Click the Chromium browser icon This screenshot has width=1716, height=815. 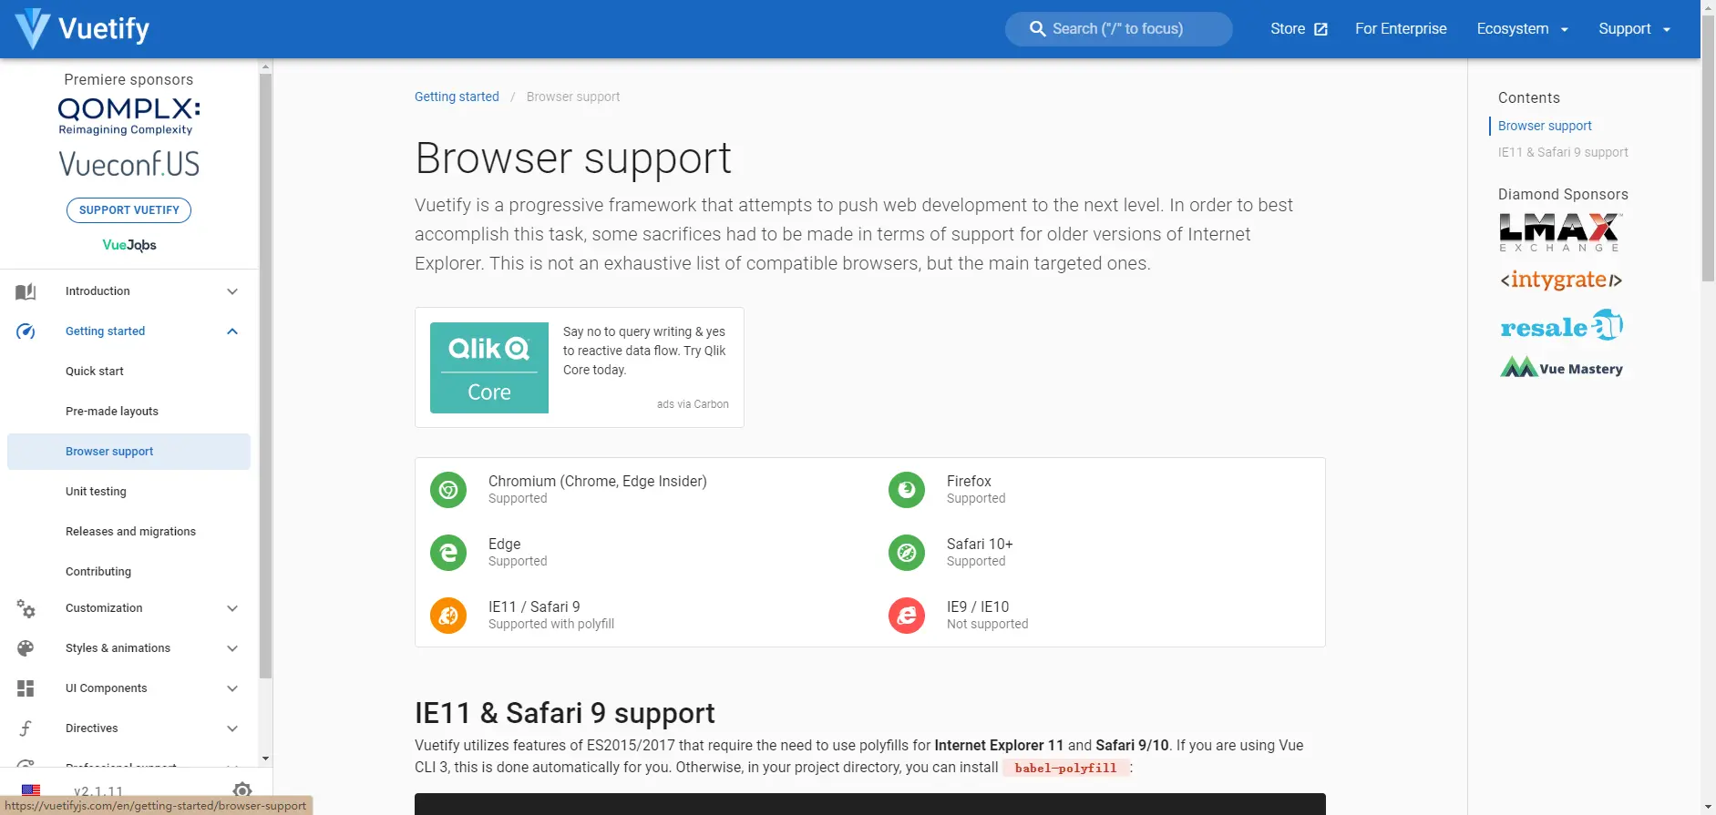[x=448, y=490]
